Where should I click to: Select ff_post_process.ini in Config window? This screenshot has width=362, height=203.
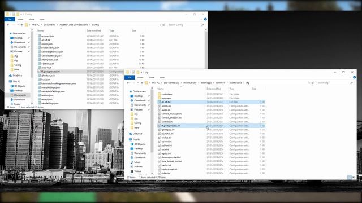[x=50, y=72]
